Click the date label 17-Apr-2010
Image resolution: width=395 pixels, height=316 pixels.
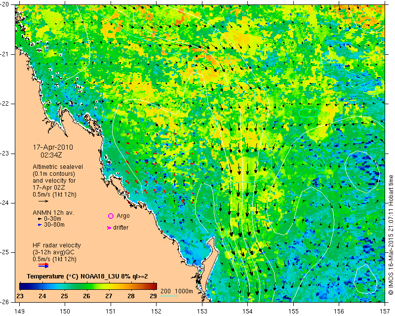(x=53, y=147)
